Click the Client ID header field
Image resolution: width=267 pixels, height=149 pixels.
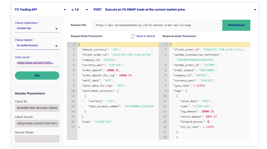click(x=37, y=108)
